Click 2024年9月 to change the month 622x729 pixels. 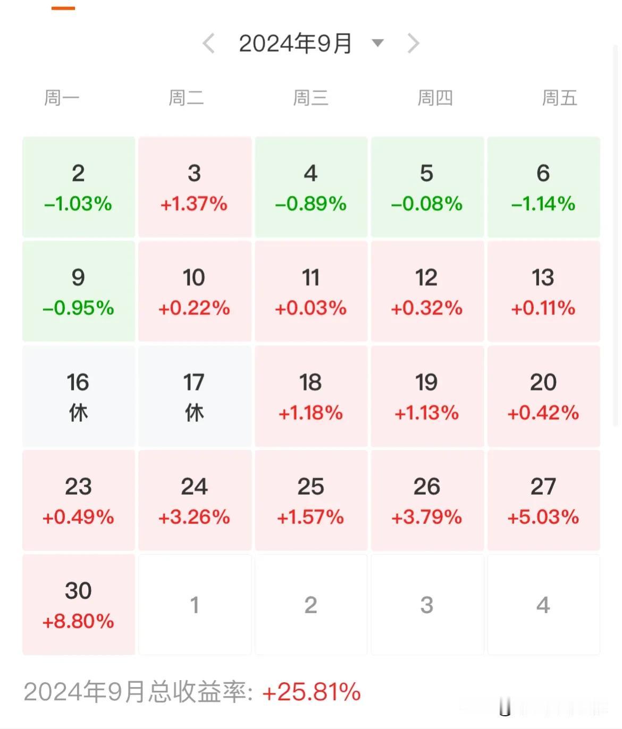(296, 44)
